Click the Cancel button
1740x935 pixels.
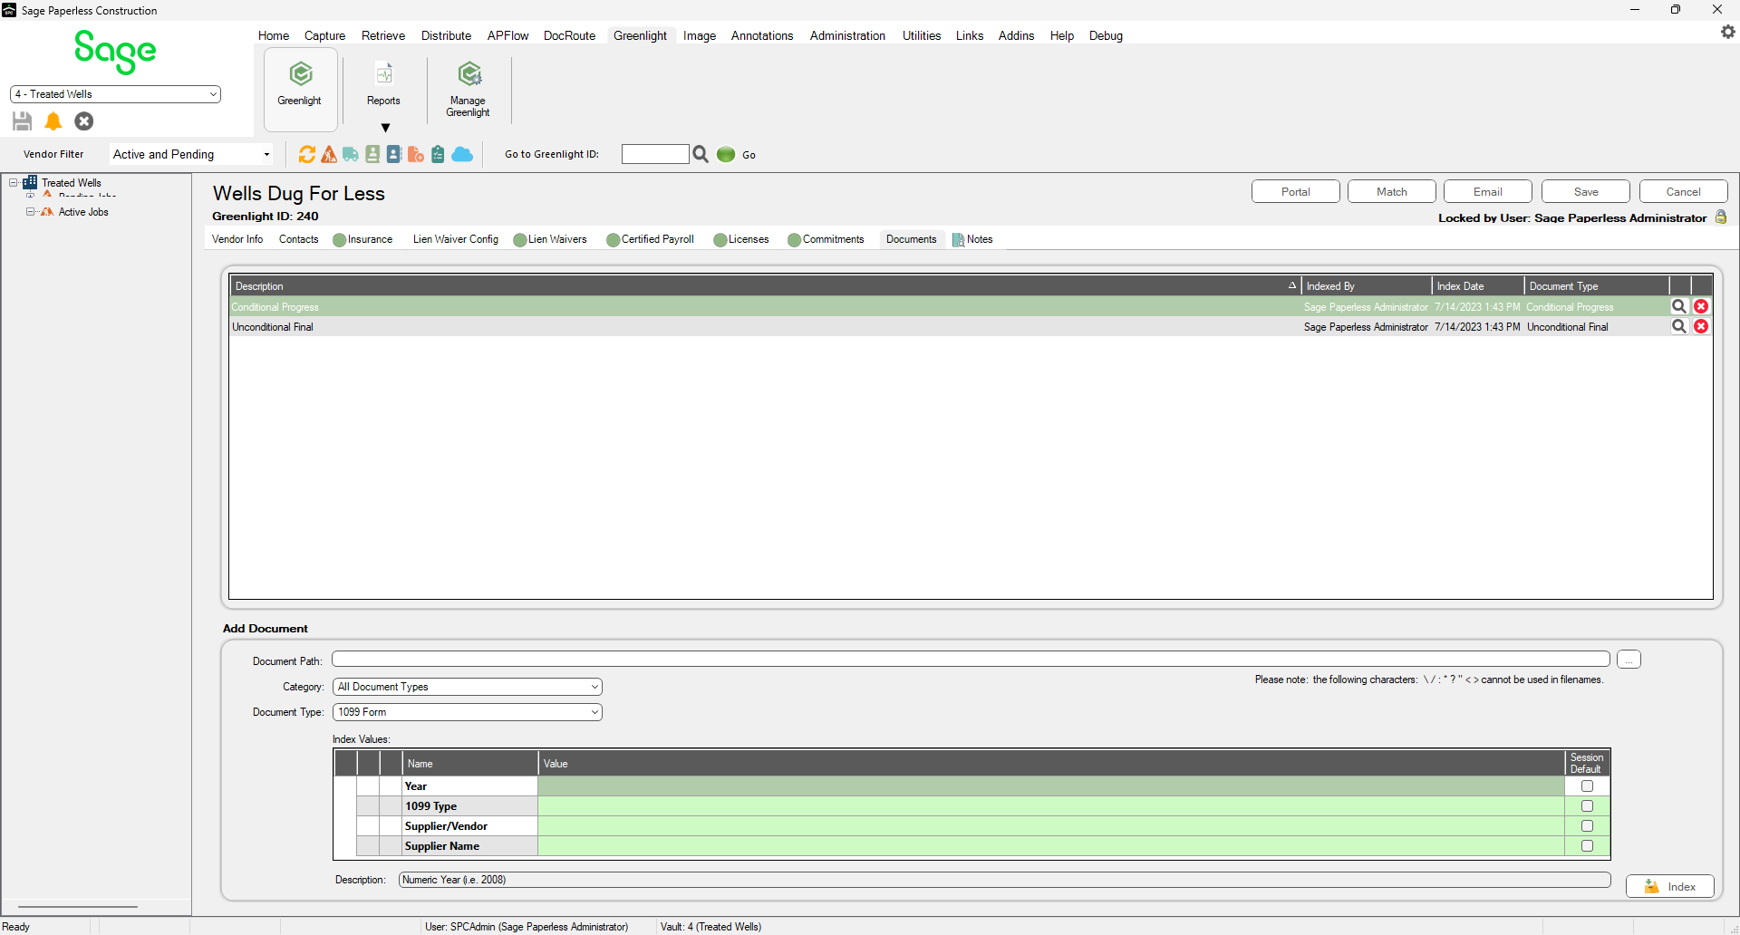pyautogui.click(x=1684, y=192)
